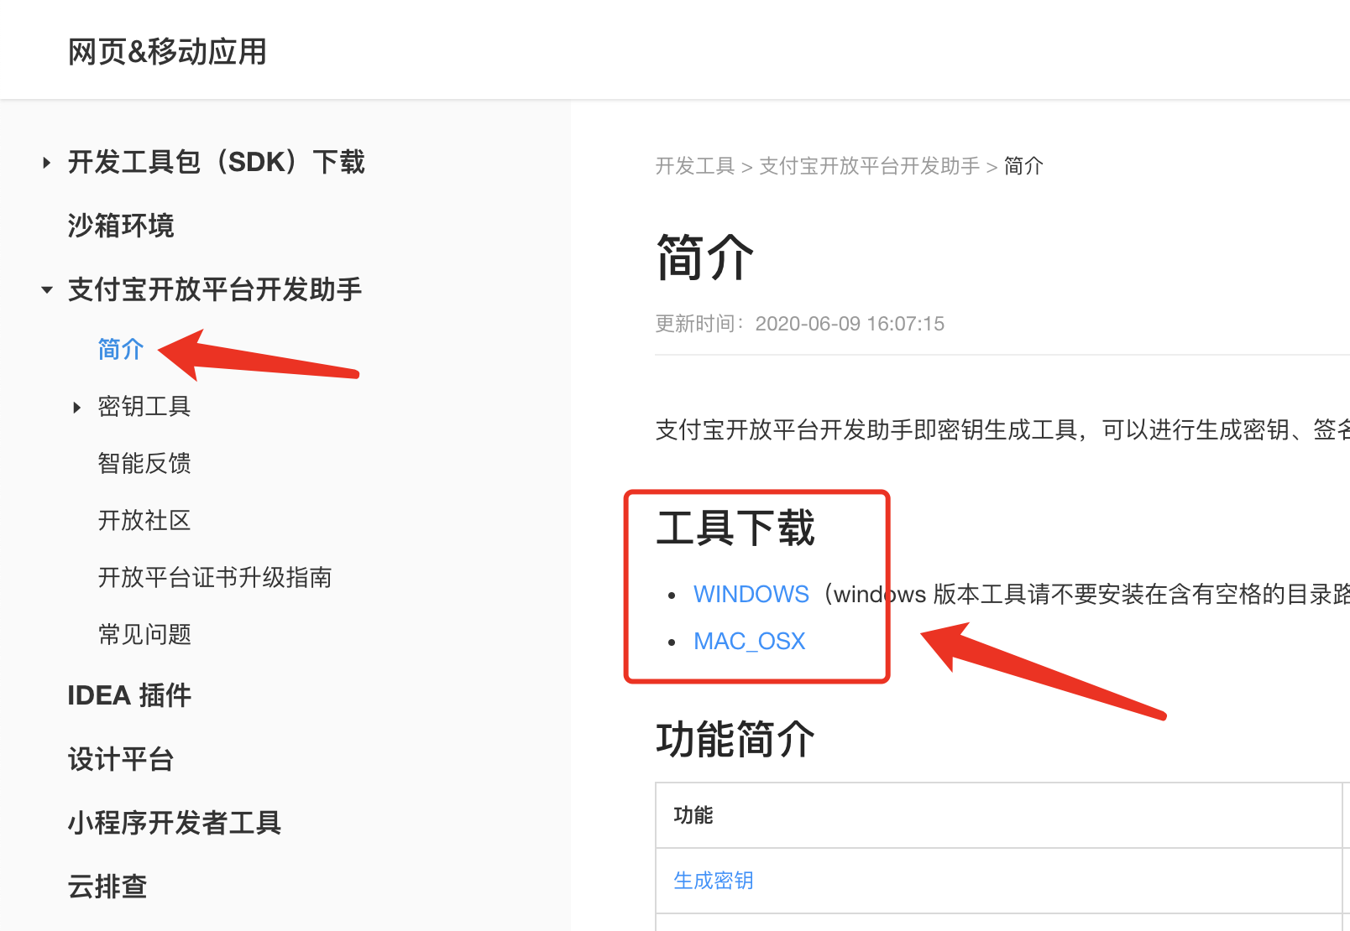The width and height of the screenshot is (1350, 931).
Task: Open 密钥工具 in the sidebar
Action: point(144,406)
